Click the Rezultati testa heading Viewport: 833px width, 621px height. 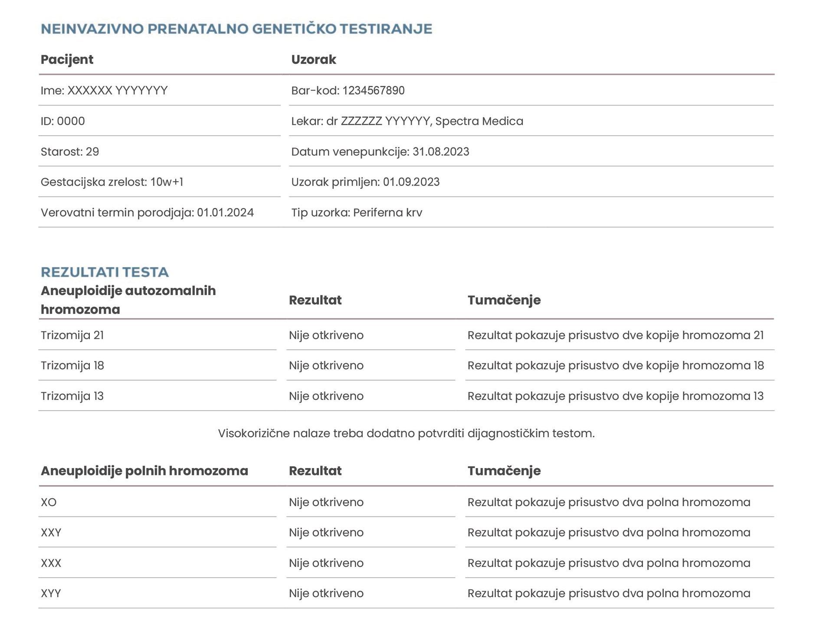coord(105,272)
